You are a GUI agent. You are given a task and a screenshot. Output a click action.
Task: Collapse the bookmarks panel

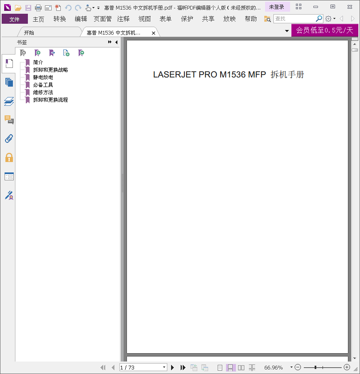(117, 42)
